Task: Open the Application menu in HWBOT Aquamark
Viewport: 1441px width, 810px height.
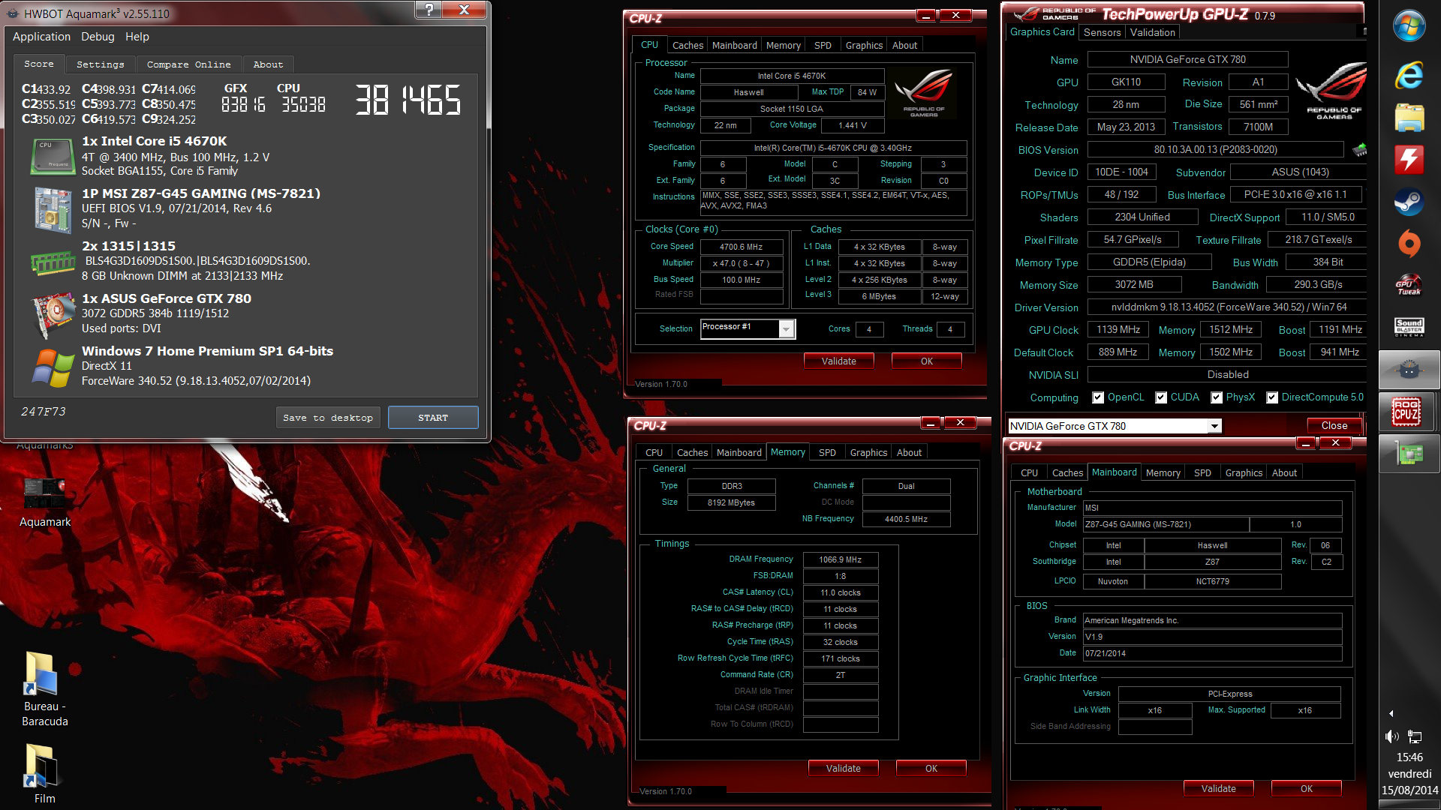Action: pyautogui.click(x=41, y=37)
